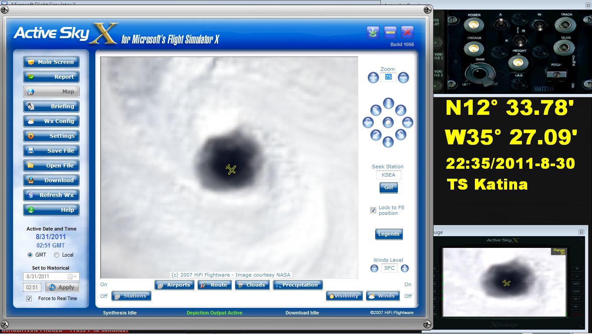Pan the map left with arrow
This screenshot has height=334, width=592.
point(368,123)
